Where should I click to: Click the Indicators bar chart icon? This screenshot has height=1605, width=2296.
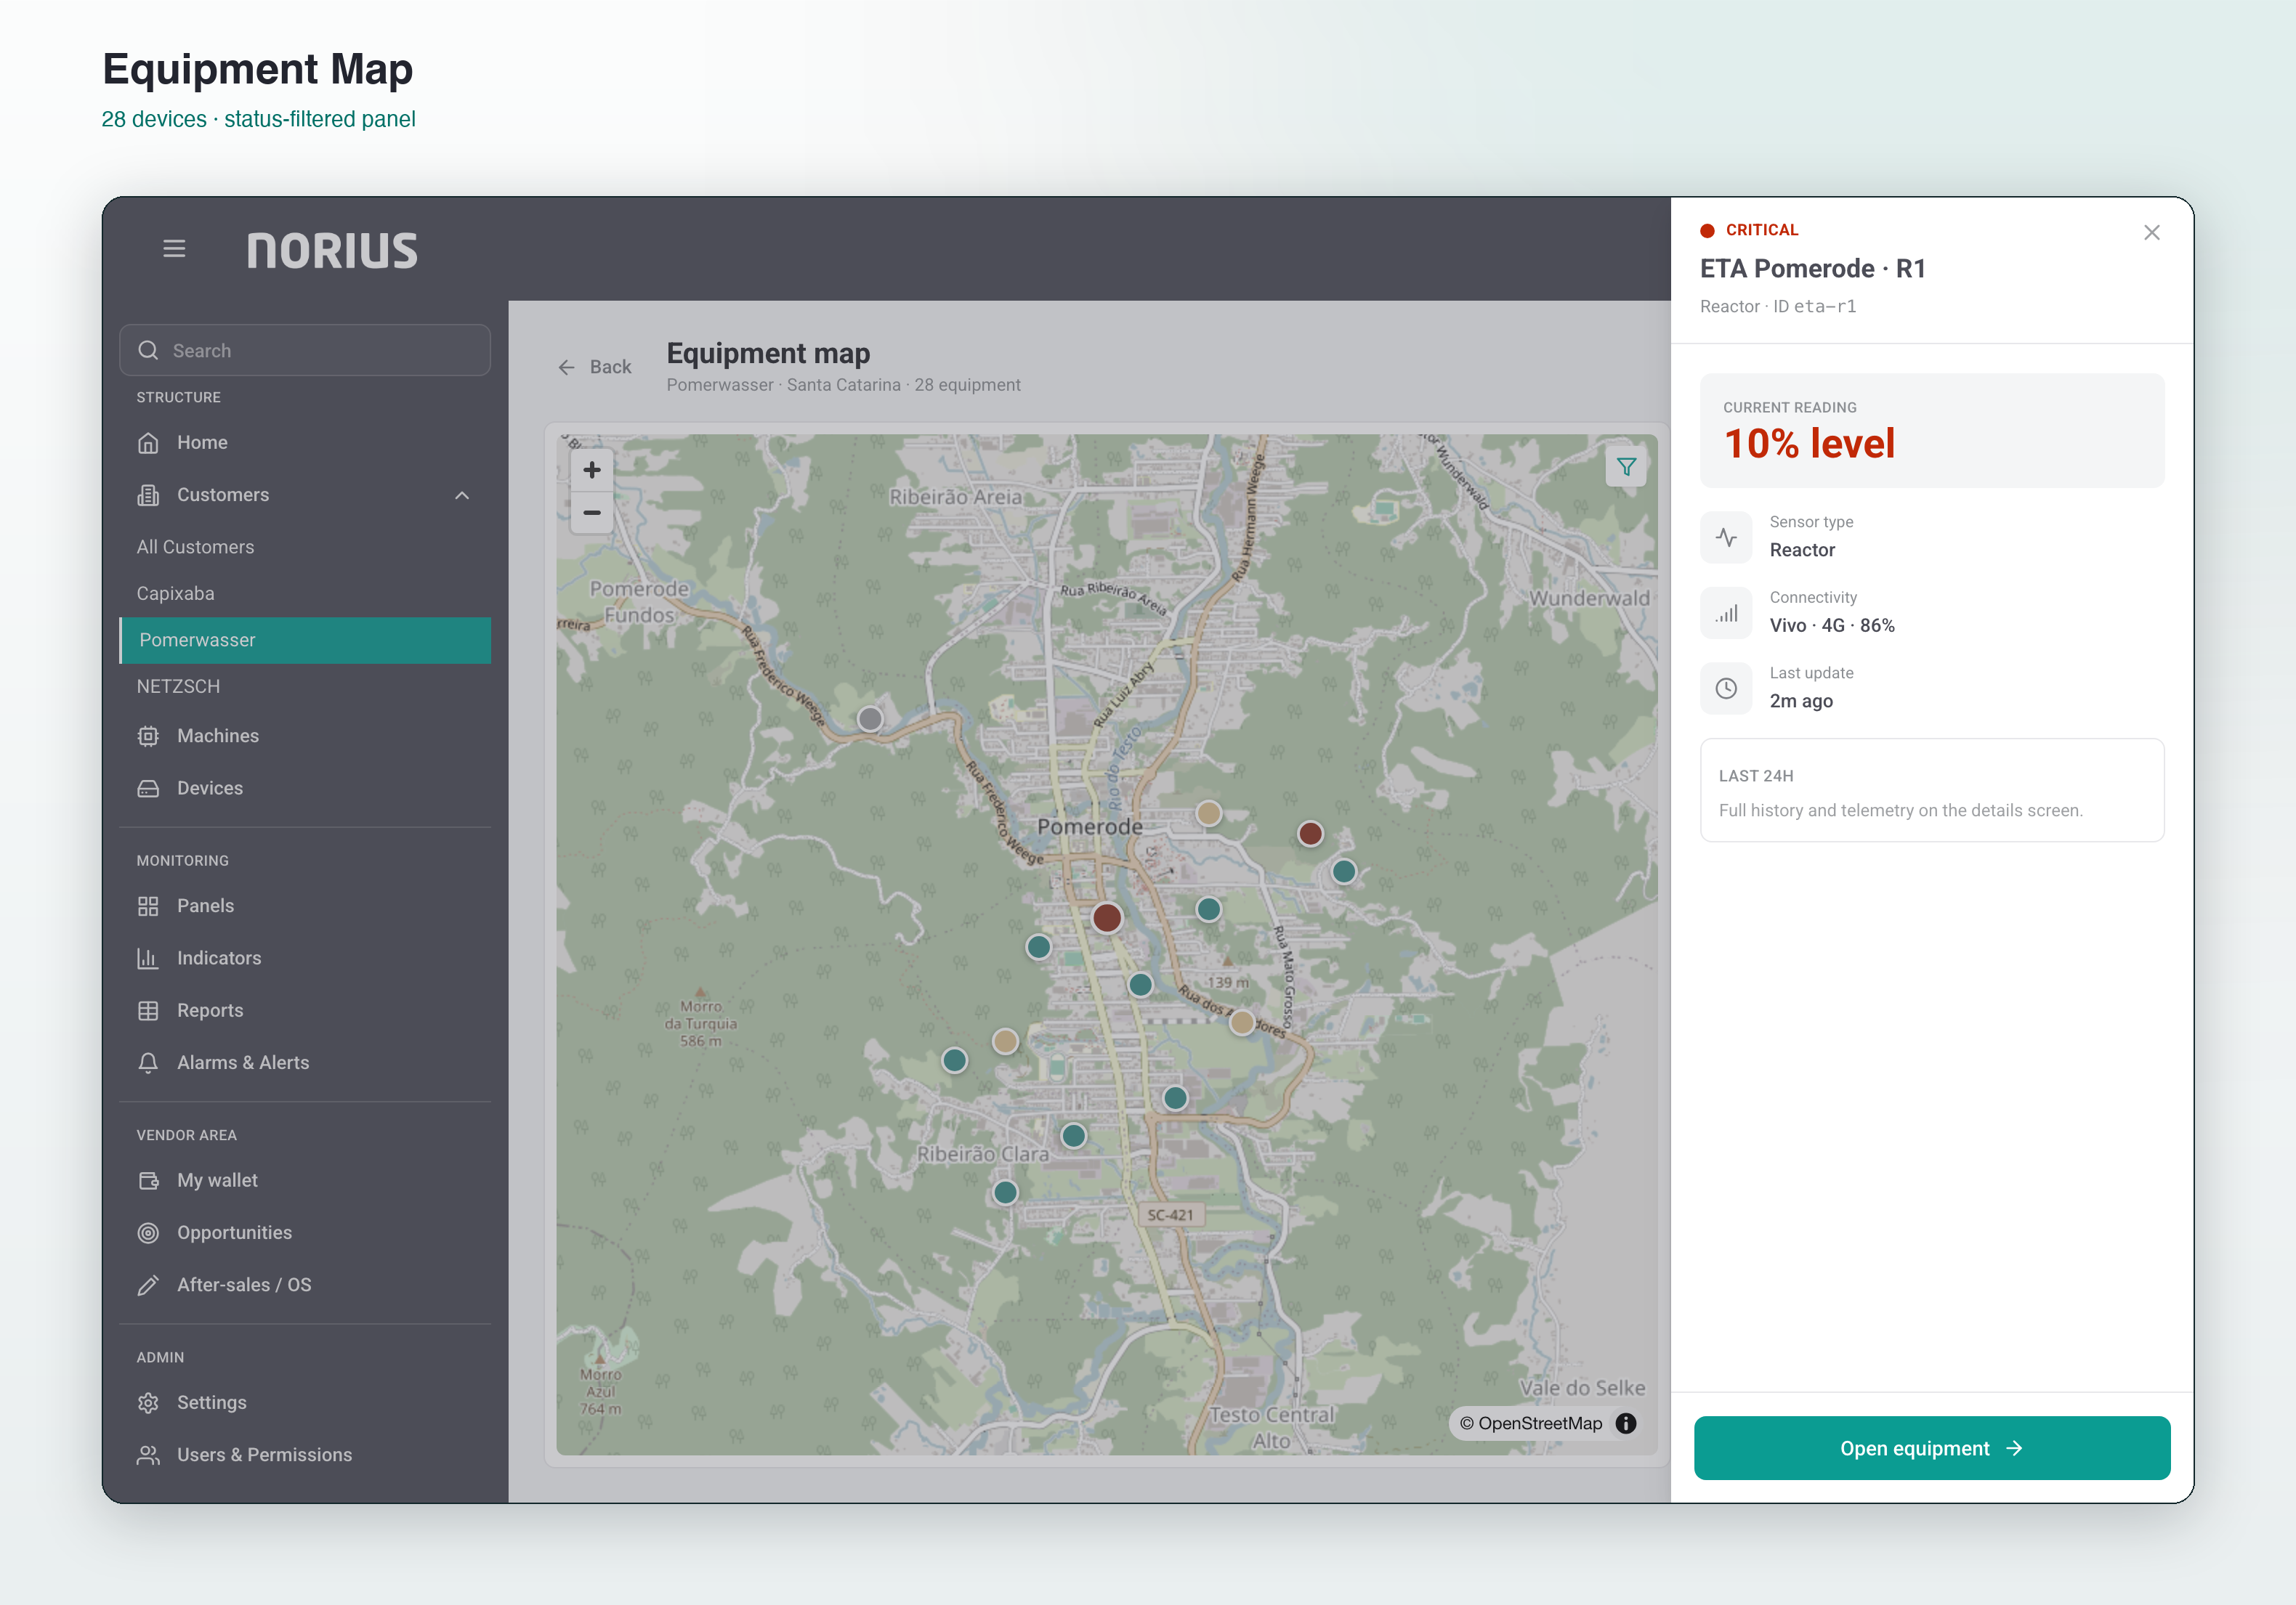coord(148,959)
